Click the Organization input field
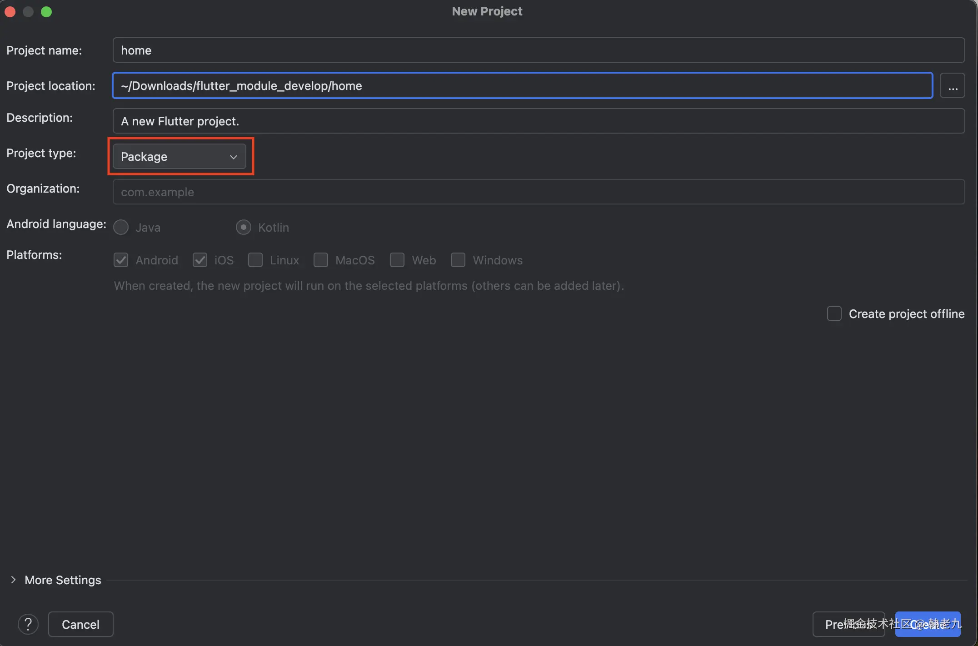The image size is (978, 646). point(538,192)
